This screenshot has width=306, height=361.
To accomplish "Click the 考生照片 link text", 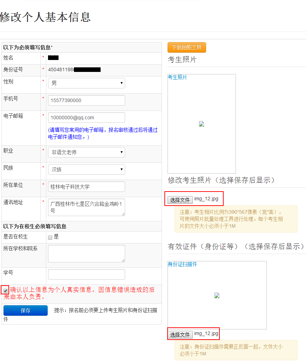I will (x=177, y=77).
